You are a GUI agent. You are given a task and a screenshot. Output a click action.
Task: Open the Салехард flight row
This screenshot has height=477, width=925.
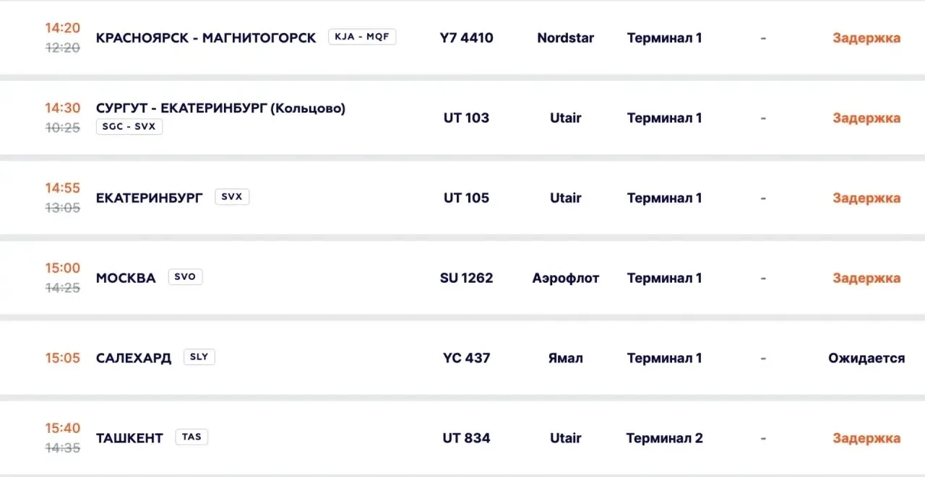point(462,358)
